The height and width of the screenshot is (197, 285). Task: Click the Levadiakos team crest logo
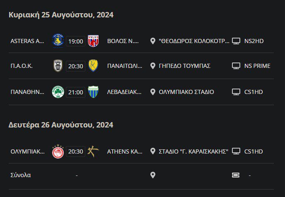93,92
